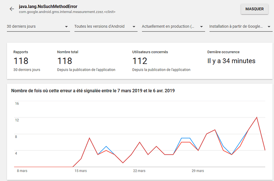274x181 pixels.
Task: Click the '15 mars' axis label
Action: (81, 171)
